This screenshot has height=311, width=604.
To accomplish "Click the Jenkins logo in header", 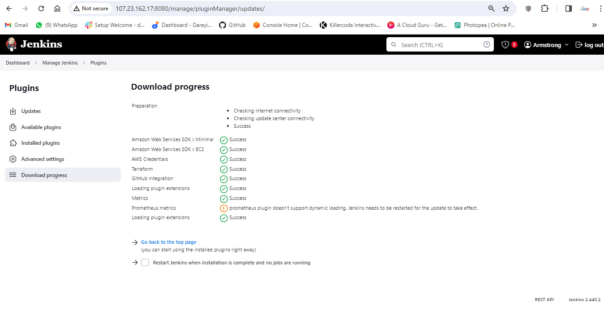I will tap(34, 44).
